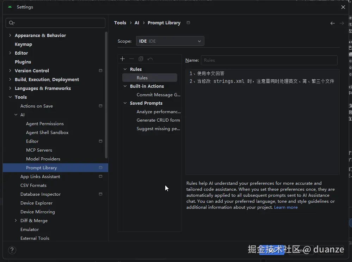
Task: Open Device Mirroring settings
Action: (x=37, y=212)
